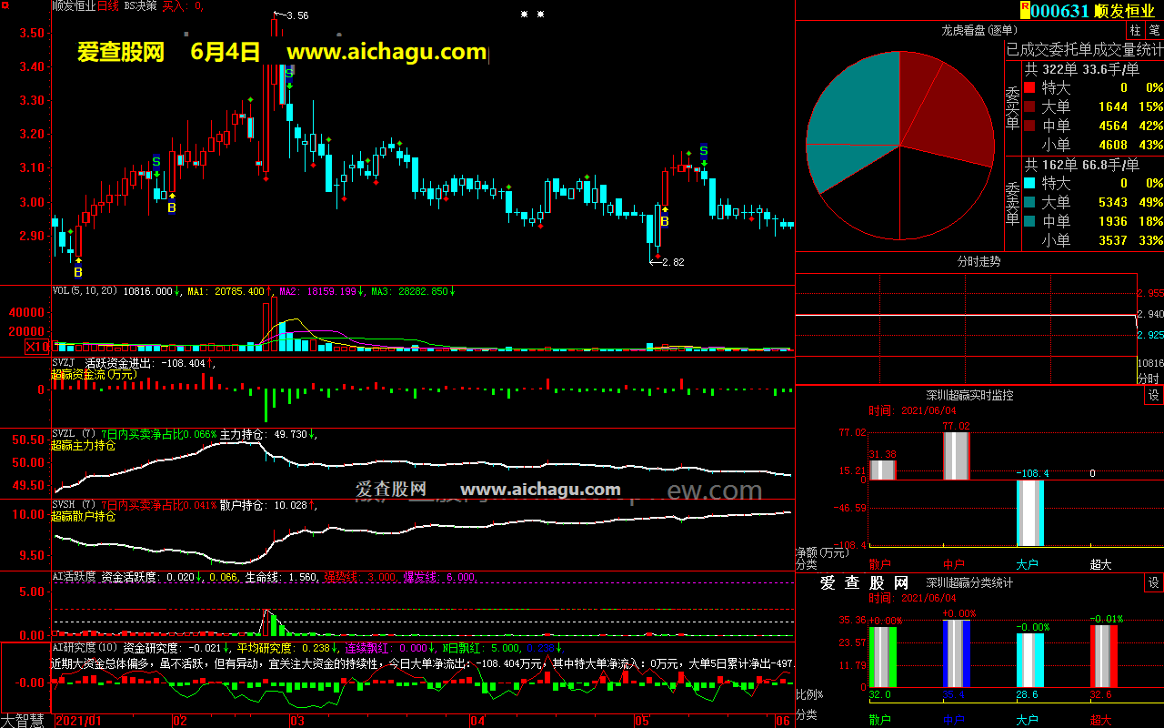Click the 共 322单 33.6手/单 row
Screen dimensions: 1164x728
click(x=1084, y=69)
